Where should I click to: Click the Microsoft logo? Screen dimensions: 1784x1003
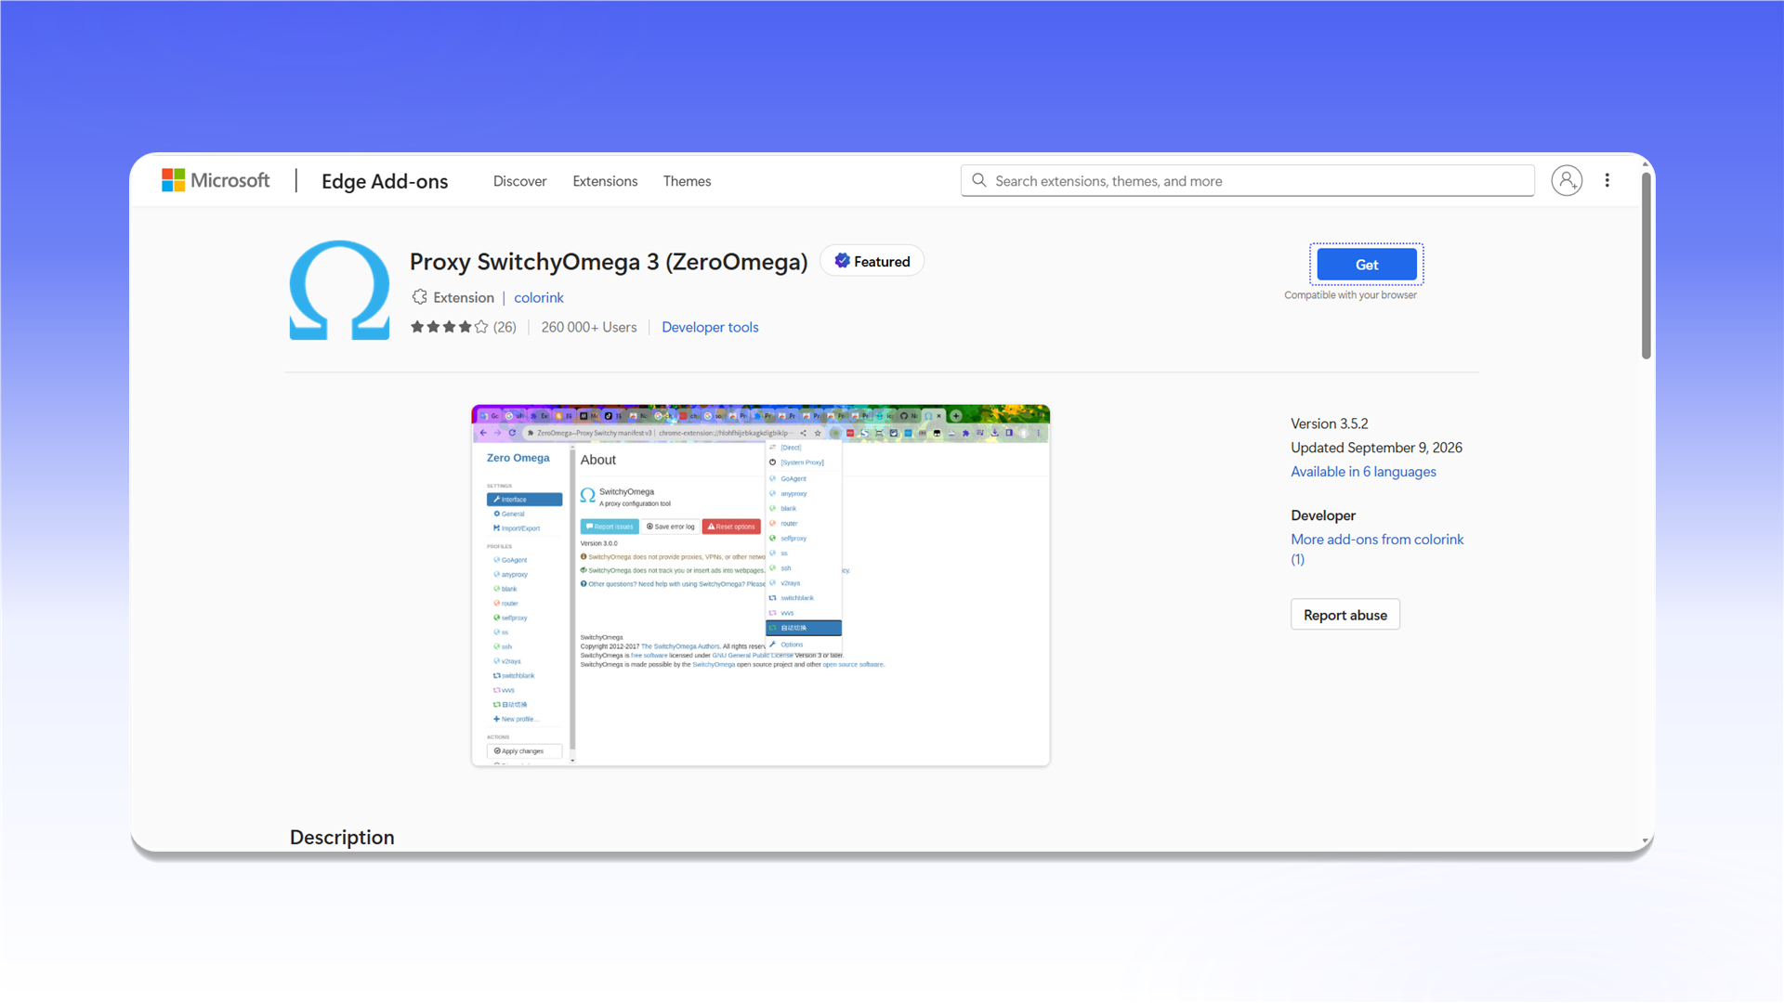click(x=216, y=180)
